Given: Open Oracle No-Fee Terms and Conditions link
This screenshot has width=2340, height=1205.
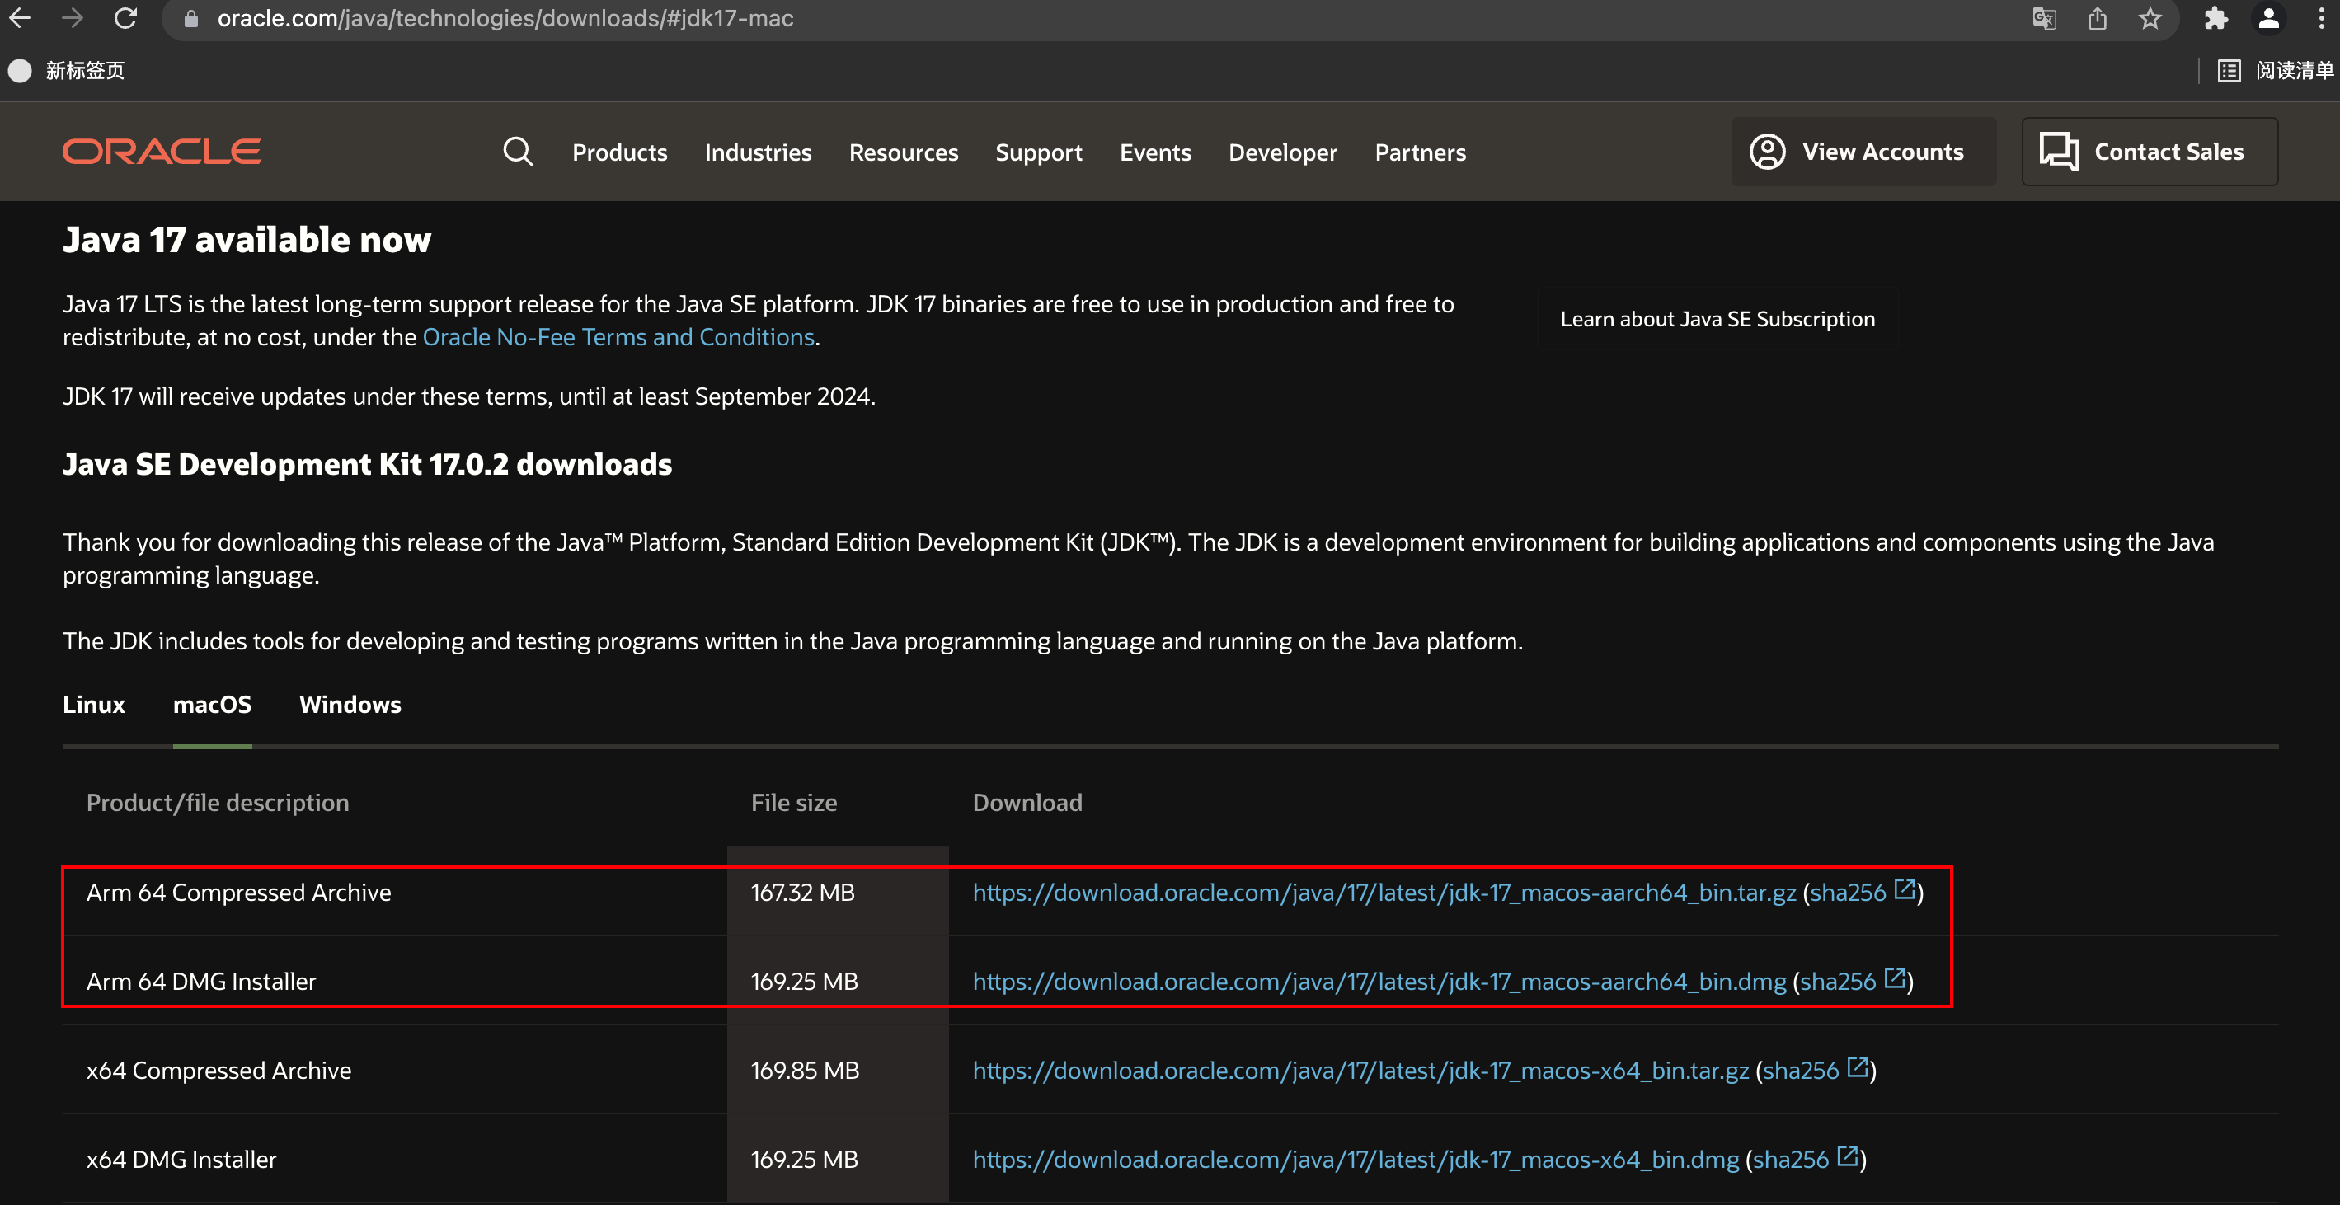Looking at the screenshot, I should point(618,337).
